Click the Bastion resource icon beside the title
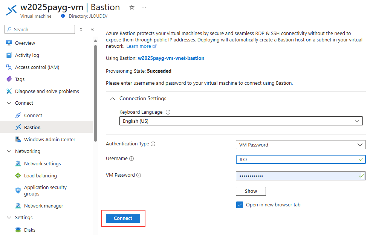 tap(11, 10)
